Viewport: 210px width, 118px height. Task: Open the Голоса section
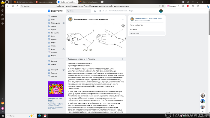53,64
